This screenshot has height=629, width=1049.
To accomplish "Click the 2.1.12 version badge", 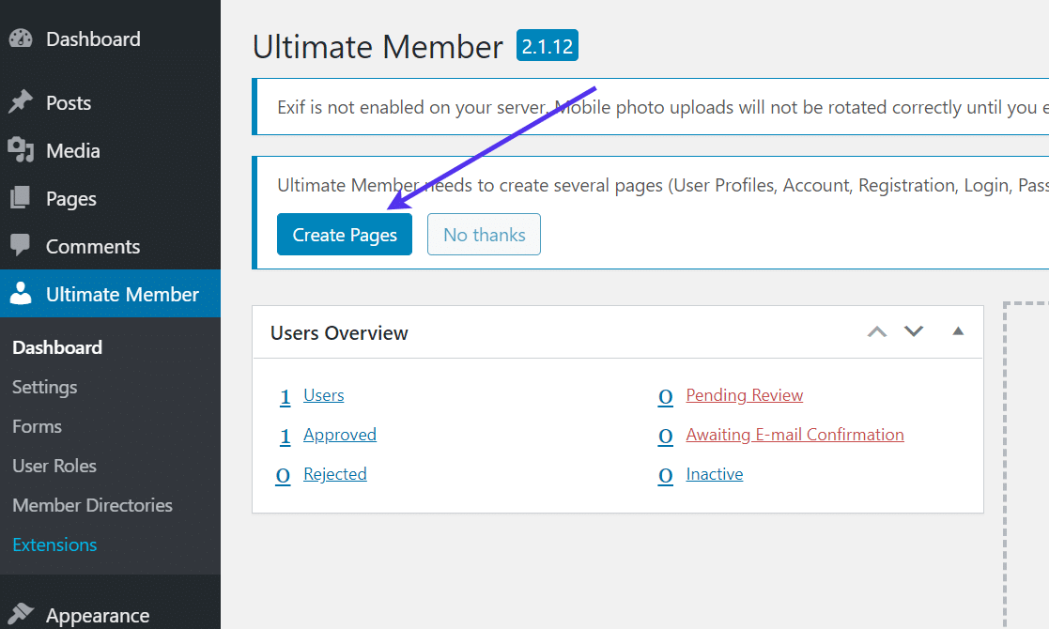I will [547, 44].
